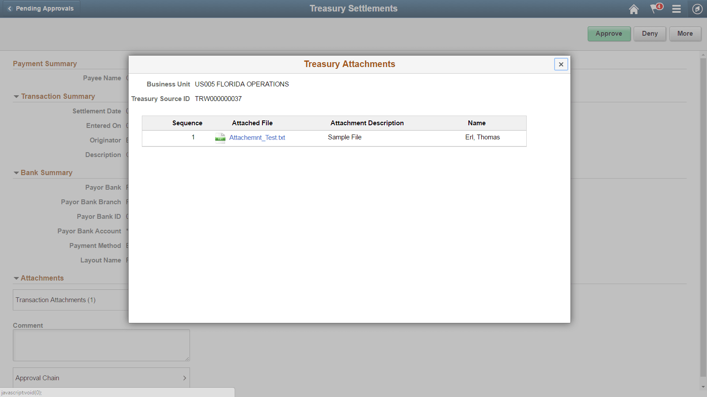The width and height of the screenshot is (707, 397).
Task: Click the Attached File column header
Action: point(252,123)
